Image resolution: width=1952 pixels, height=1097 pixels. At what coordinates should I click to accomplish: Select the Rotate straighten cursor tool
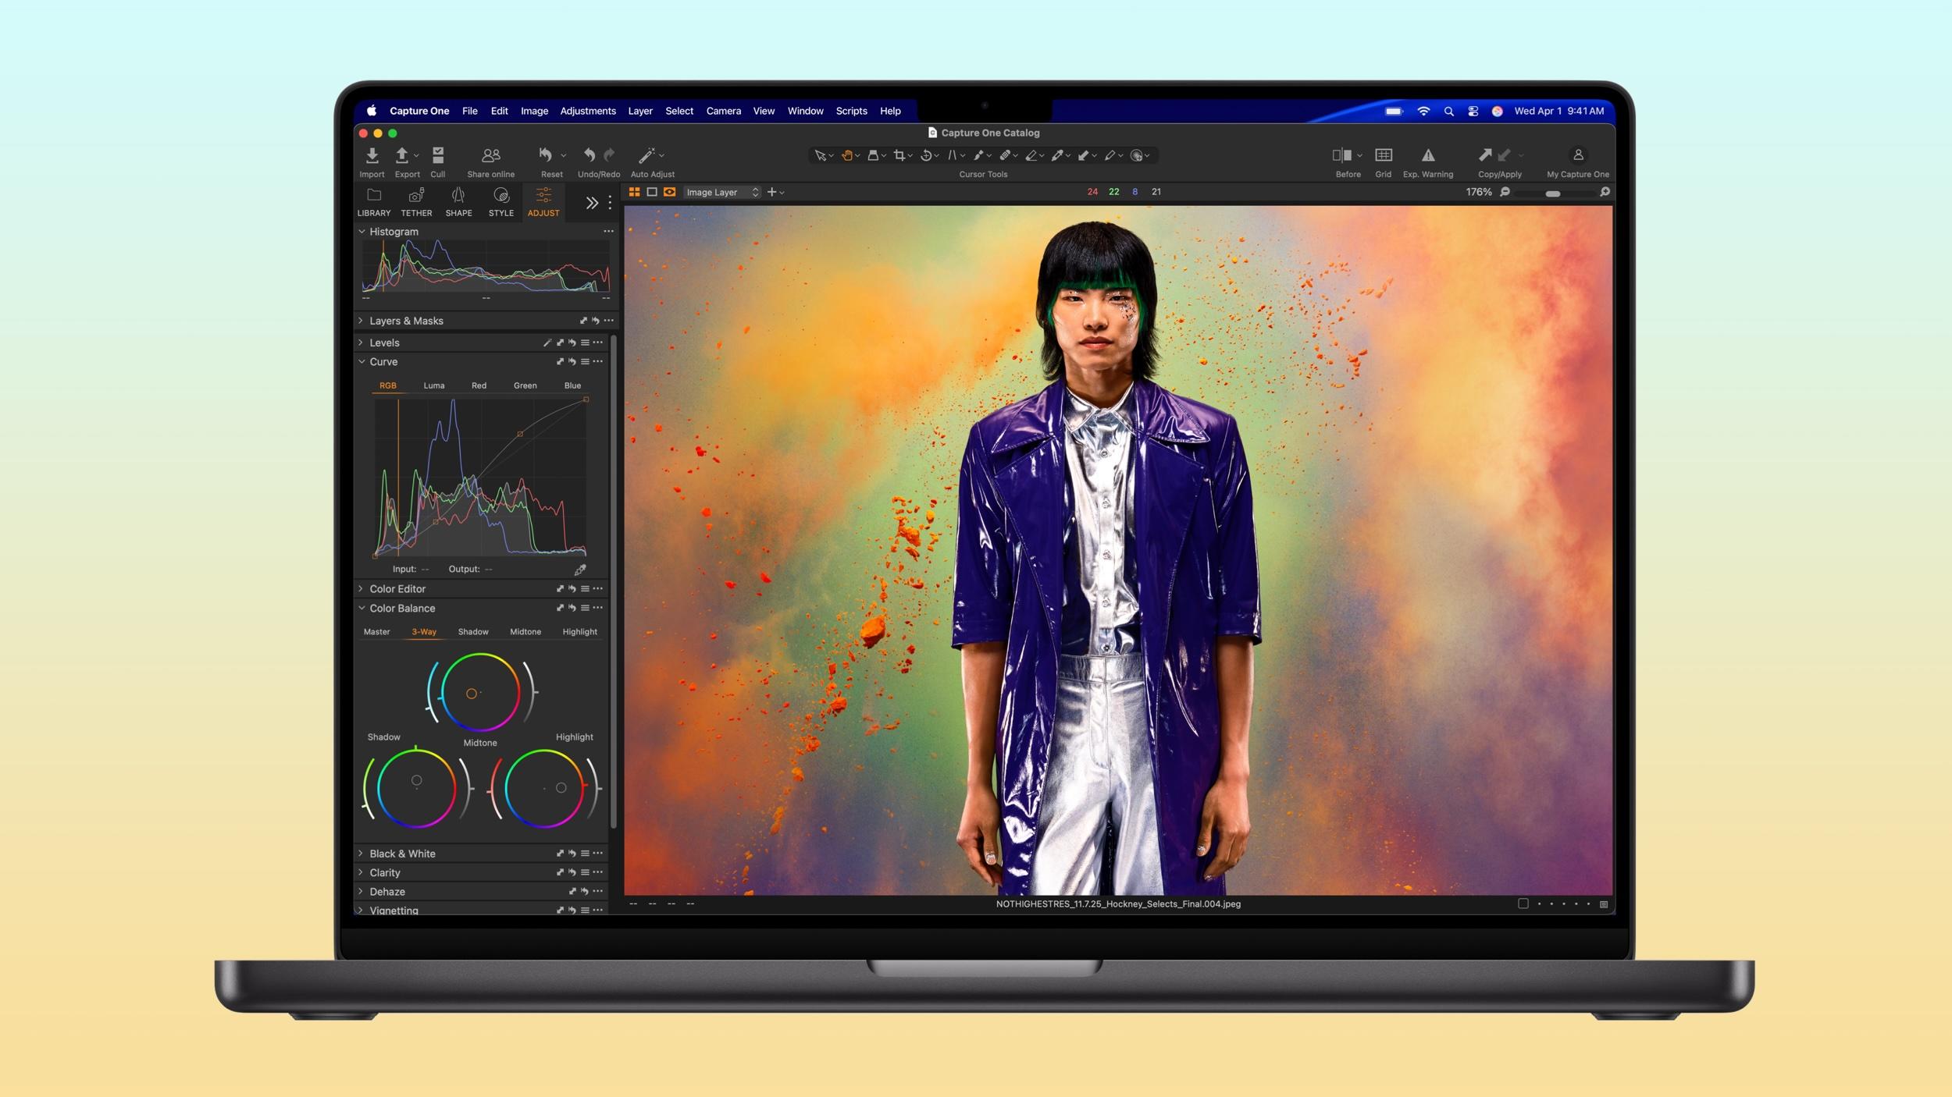[925, 155]
